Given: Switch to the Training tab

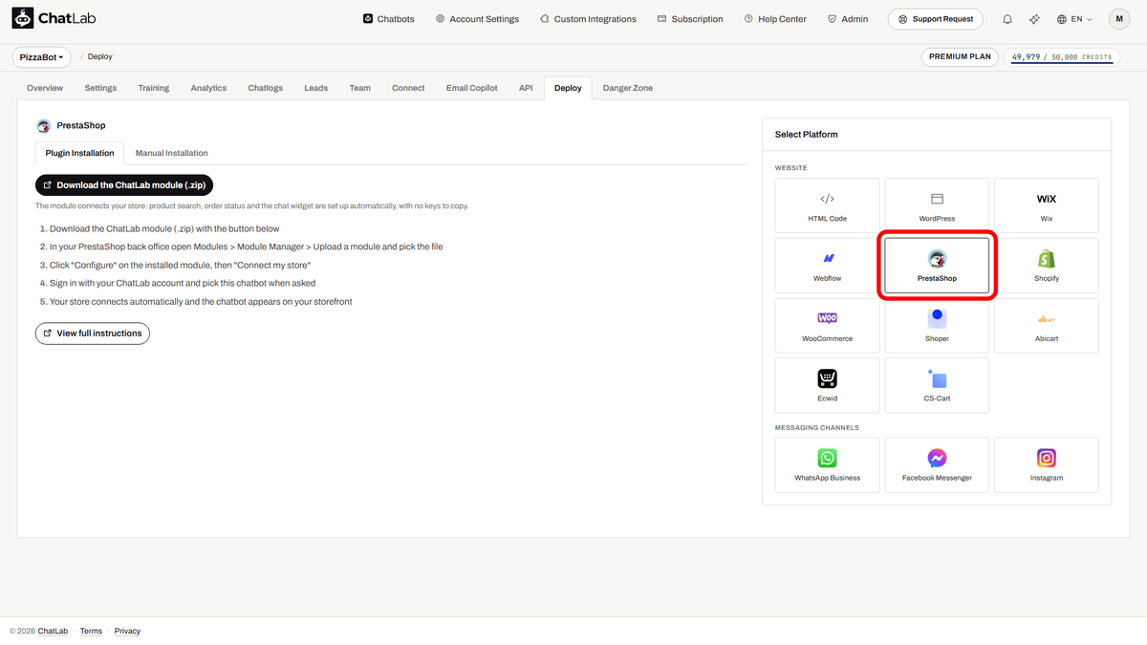Looking at the screenshot, I should coord(153,88).
